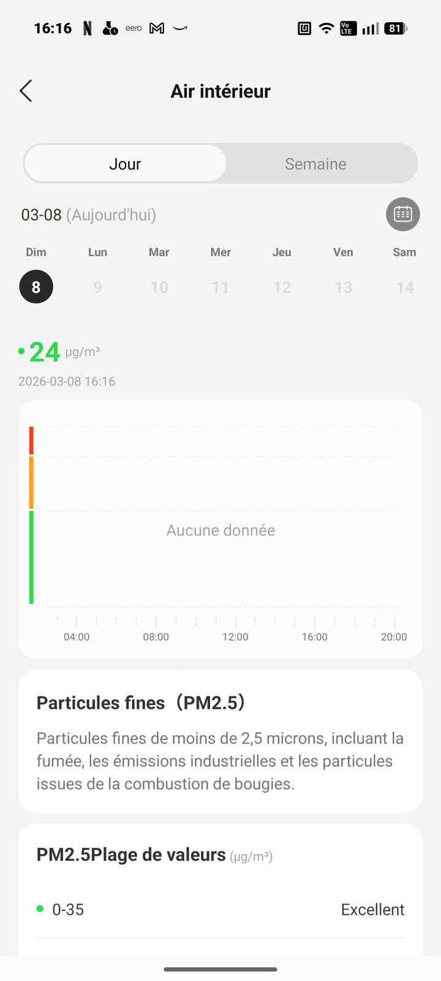Tap the 0-35 Excellent range row
The height and width of the screenshot is (981, 441).
(221, 909)
